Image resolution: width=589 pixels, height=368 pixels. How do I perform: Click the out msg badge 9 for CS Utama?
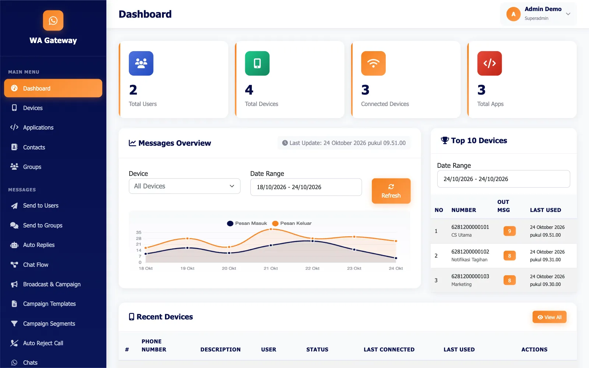pyautogui.click(x=509, y=231)
